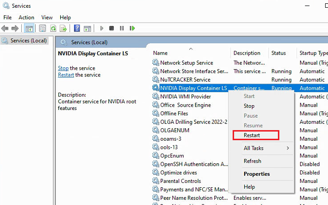Select the OpenSSH Authentication Agent service row
The width and height of the screenshot is (328, 205).
[194, 164]
